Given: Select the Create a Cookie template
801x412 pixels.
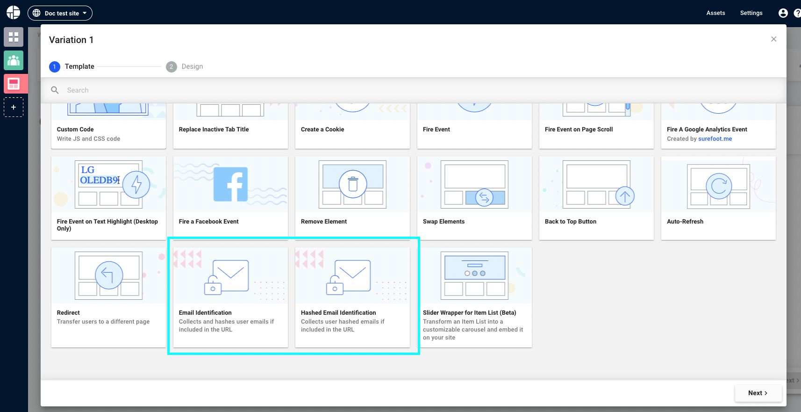Looking at the screenshot, I should pos(352,126).
